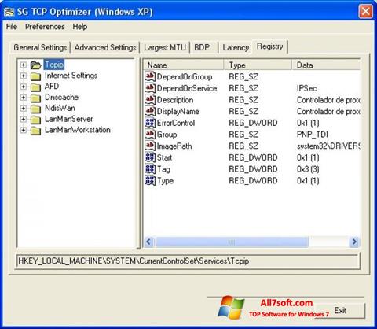Click the LanManServer folder icon

tap(35, 120)
